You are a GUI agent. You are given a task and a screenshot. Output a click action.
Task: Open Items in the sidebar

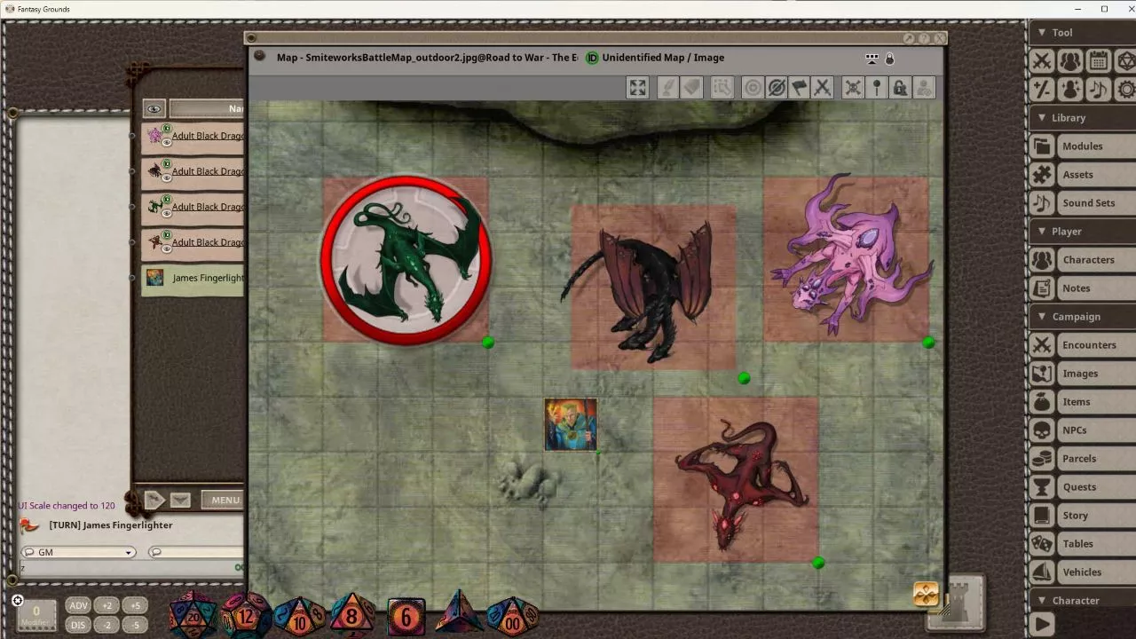pos(1082,401)
